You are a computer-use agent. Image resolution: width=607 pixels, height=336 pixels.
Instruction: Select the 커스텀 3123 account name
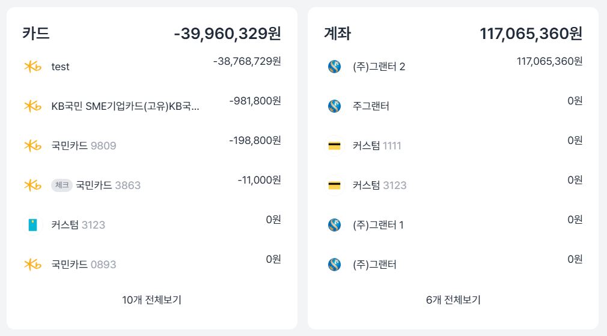[x=379, y=185]
